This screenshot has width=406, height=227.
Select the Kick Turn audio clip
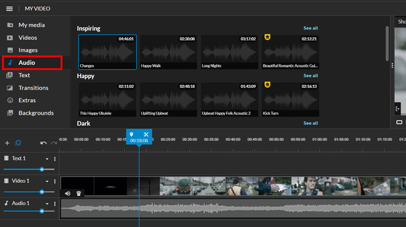(x=290, y=100)
